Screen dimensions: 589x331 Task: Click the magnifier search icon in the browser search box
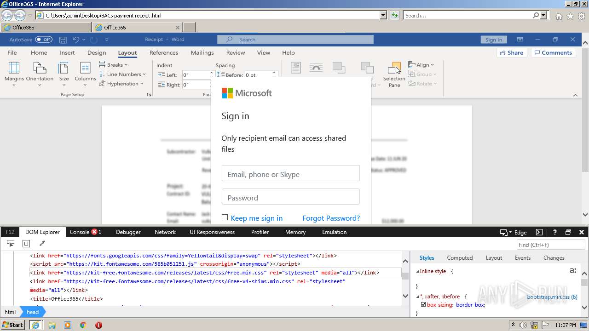pyautogui.click(x=536, y=15)
